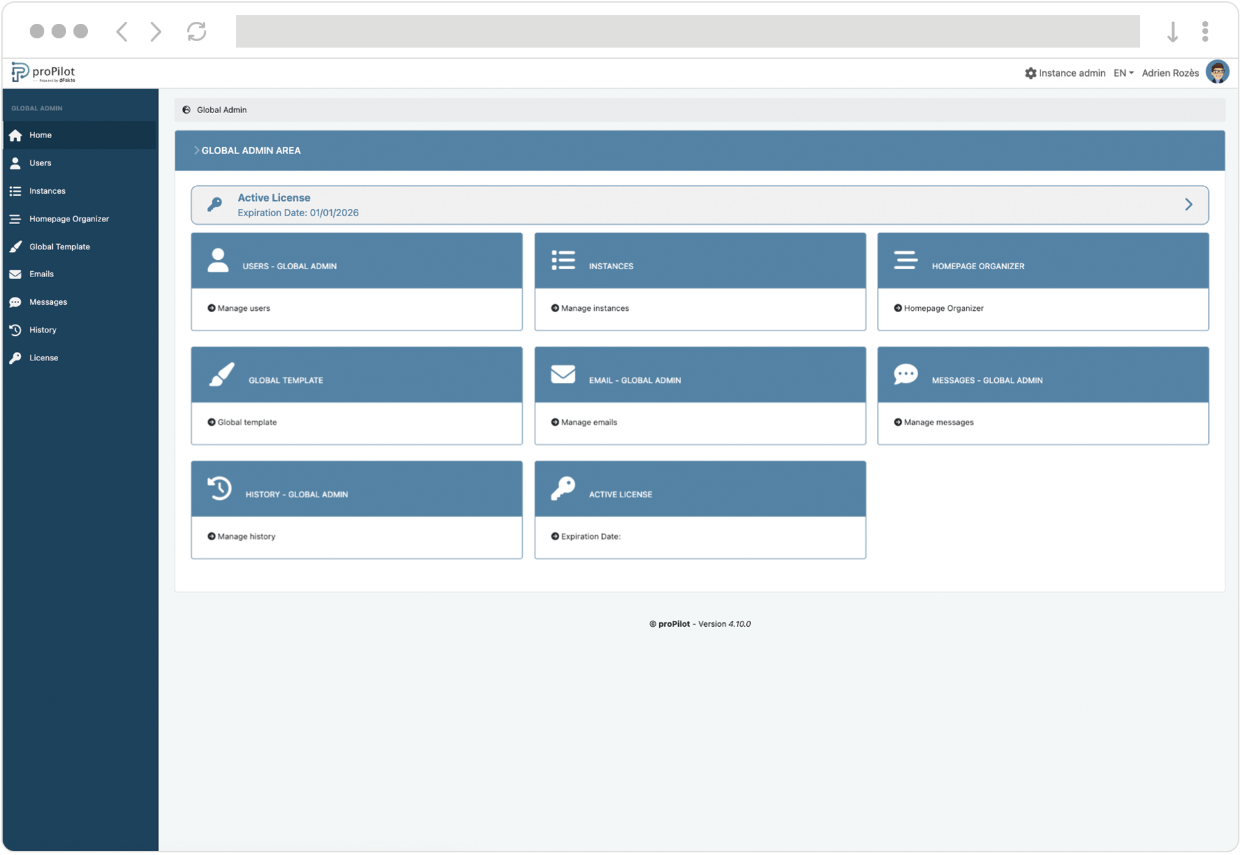The width and height of the screenshot is (1242, 855).
Task: Open the EN language dropdown
Action: tap(1123, 73)
